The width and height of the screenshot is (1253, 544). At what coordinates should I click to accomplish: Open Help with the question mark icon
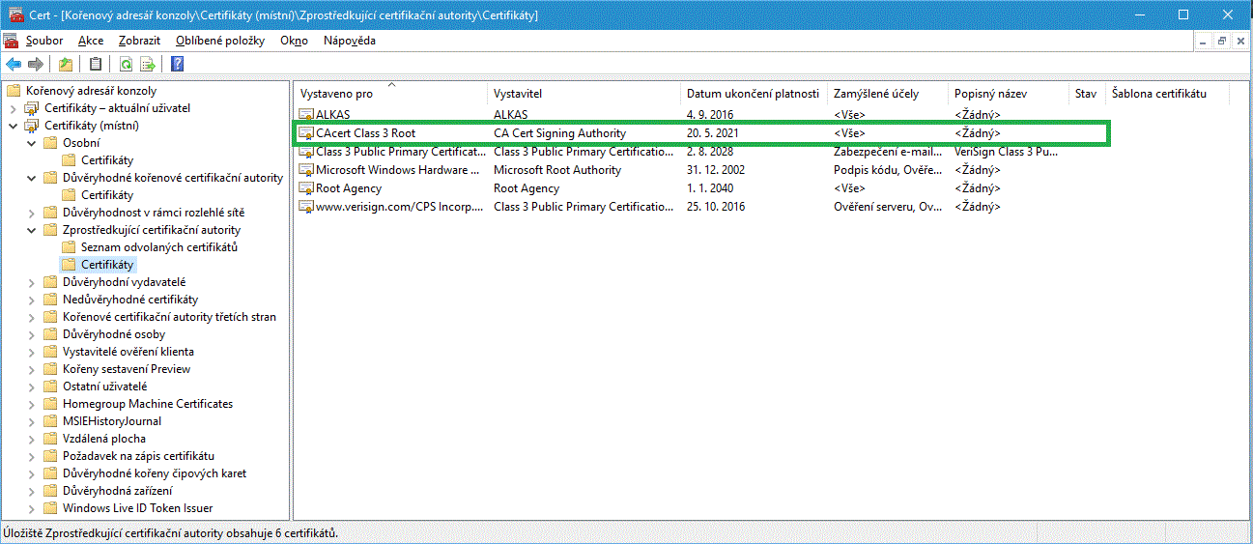tap(177, 65)
